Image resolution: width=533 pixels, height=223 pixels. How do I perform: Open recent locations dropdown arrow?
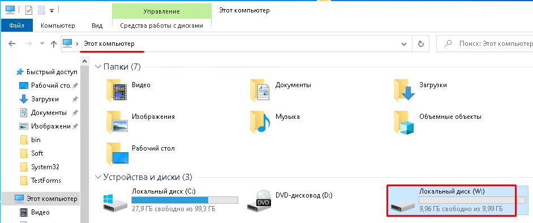(x=42, y=44)
